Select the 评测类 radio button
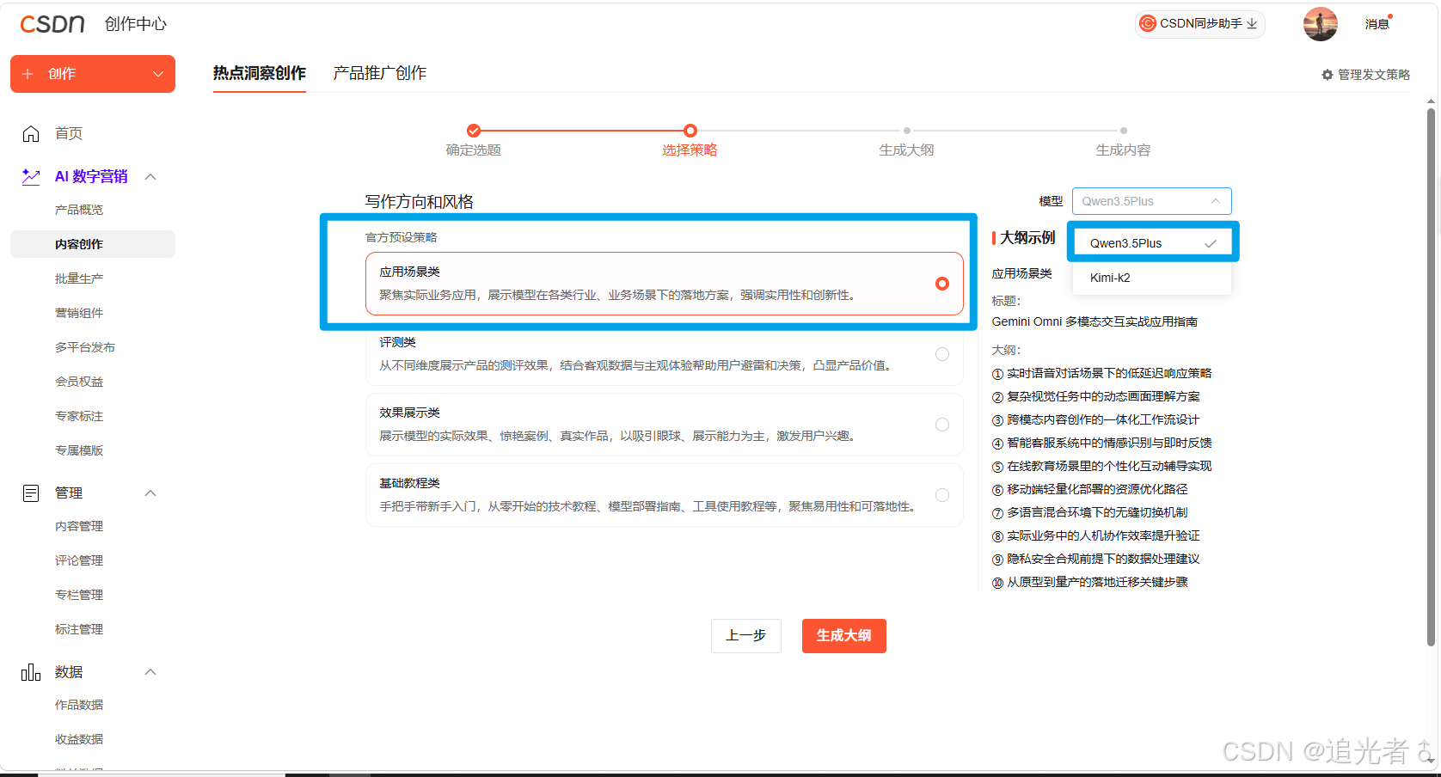 click(942, 354)
